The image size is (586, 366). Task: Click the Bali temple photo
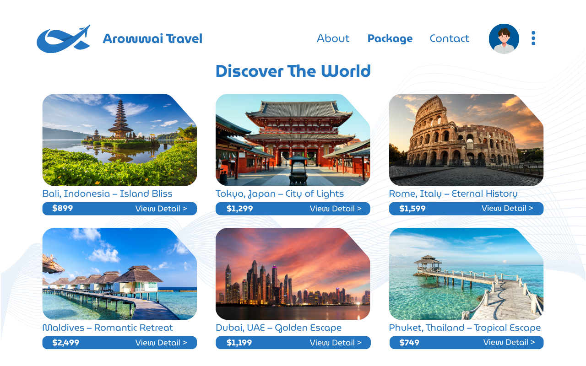click(119, 140)
